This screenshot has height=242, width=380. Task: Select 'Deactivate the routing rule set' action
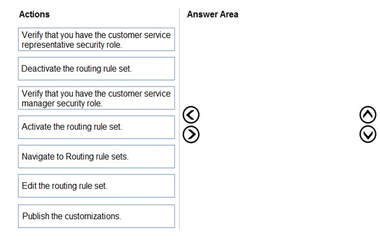97,69
